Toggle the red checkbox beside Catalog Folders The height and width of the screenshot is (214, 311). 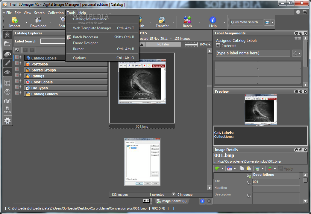pyautogui.click(x=17, y=93)
